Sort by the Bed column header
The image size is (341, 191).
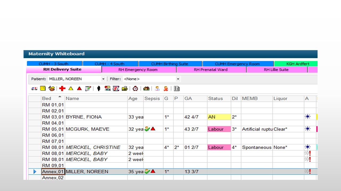(53, 98)
